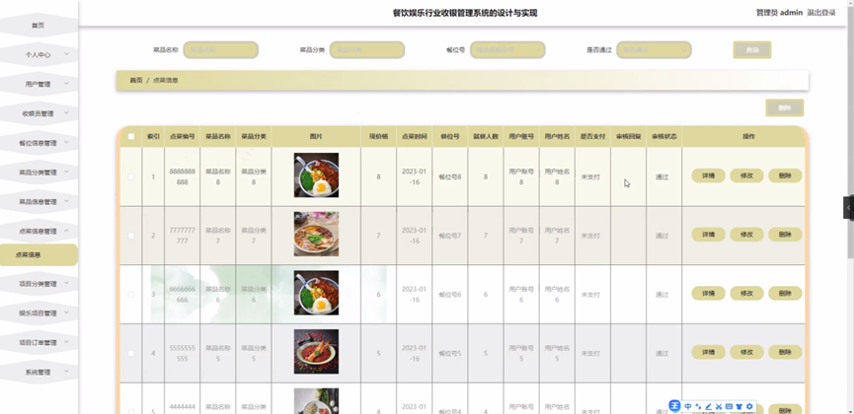Click 修改 for row 1 order 8888888888
Screen dimensions: 854x414
[746, 175]
